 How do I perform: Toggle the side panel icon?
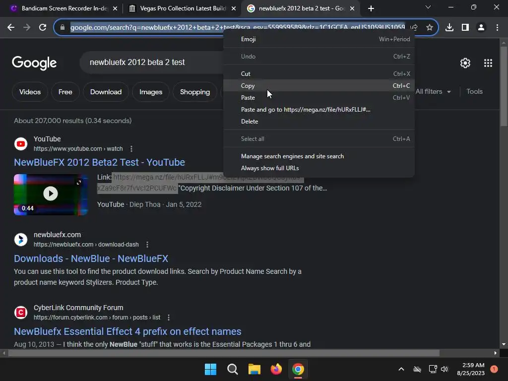point(465,28)
